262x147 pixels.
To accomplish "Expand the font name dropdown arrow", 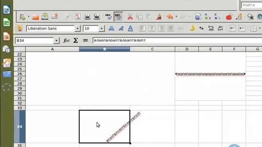I will coord(77,29).
